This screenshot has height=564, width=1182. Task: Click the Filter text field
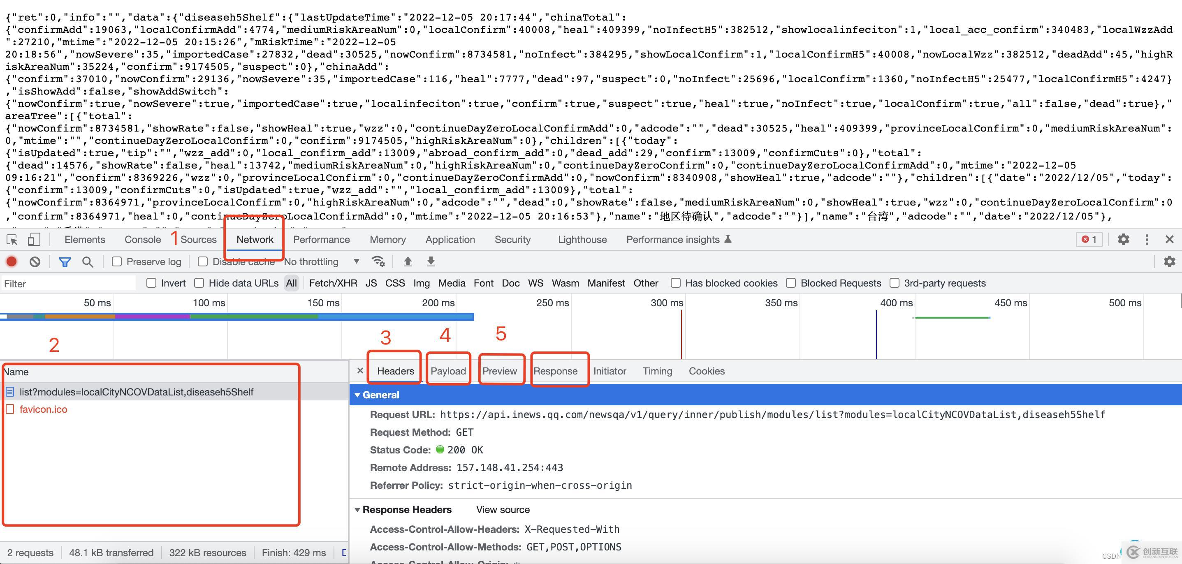(69, 283)
